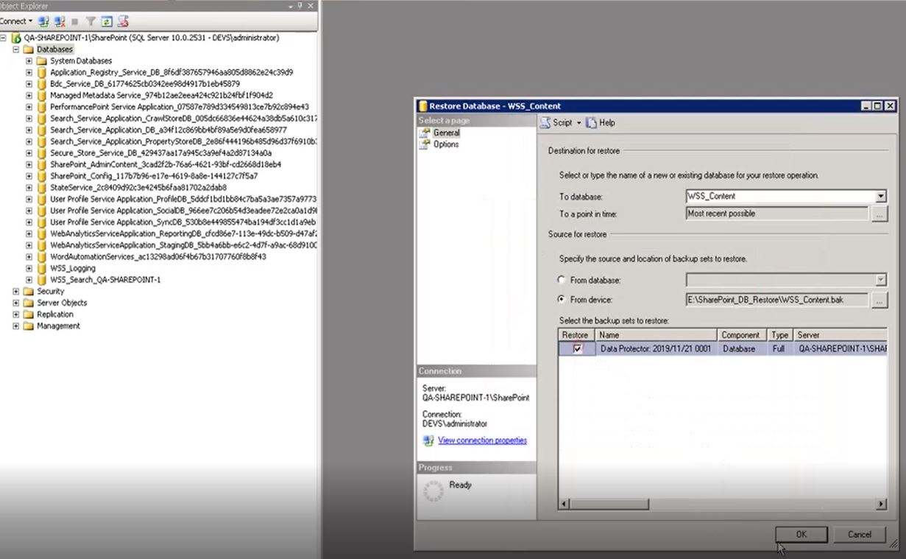The width and height of the screenshot is (906, 559).
Task: Expand the Security folder node
Action: 17,292
